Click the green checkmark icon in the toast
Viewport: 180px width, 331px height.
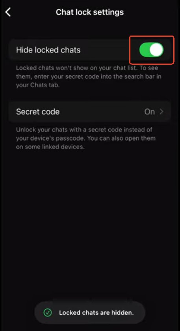click(48, 312)
